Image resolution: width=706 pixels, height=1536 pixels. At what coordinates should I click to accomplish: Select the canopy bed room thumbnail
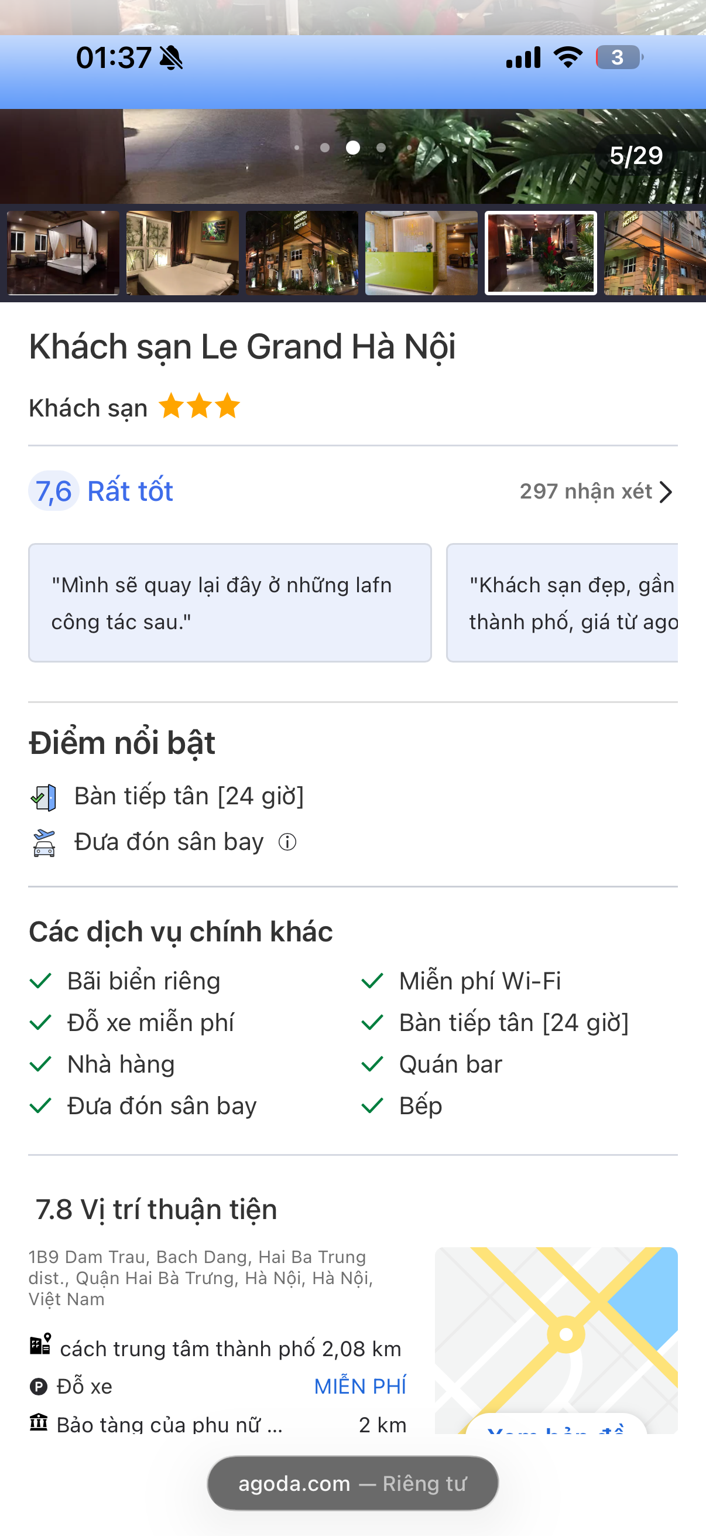(63, 253)
